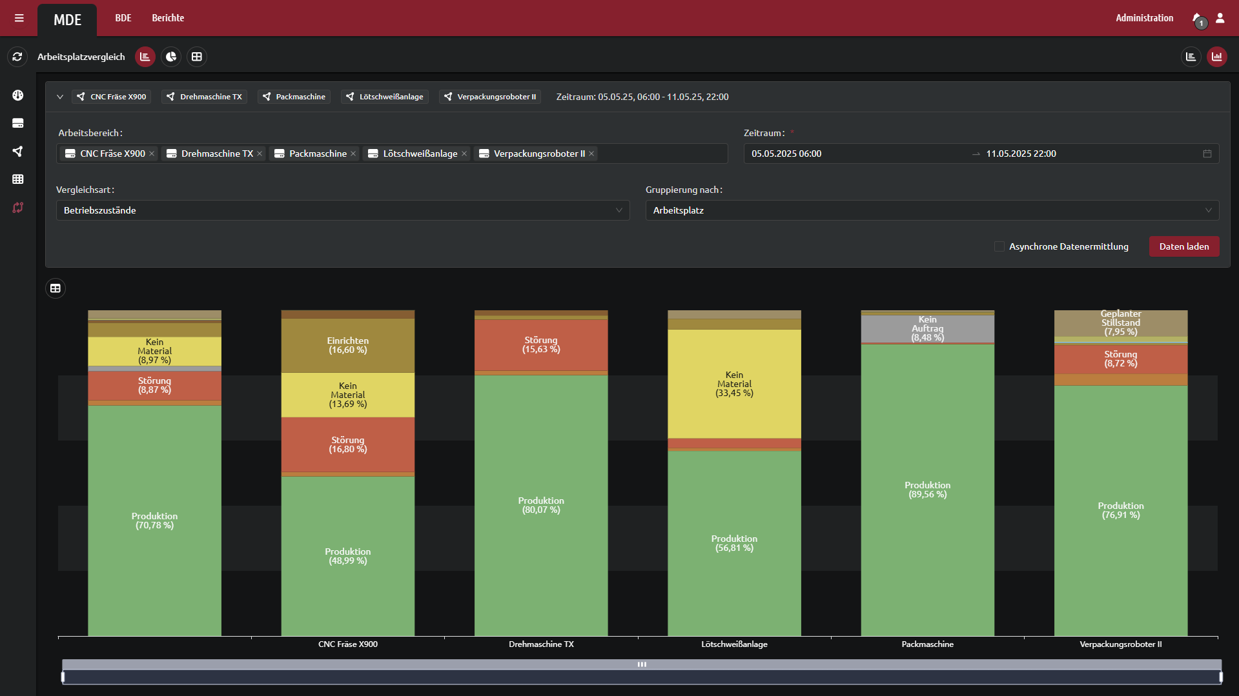Switch to the MDE tab
1239x696 pixels.
[67, 20]
